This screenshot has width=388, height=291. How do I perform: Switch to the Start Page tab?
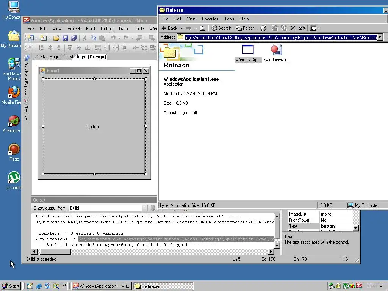(x=50, y=57)
